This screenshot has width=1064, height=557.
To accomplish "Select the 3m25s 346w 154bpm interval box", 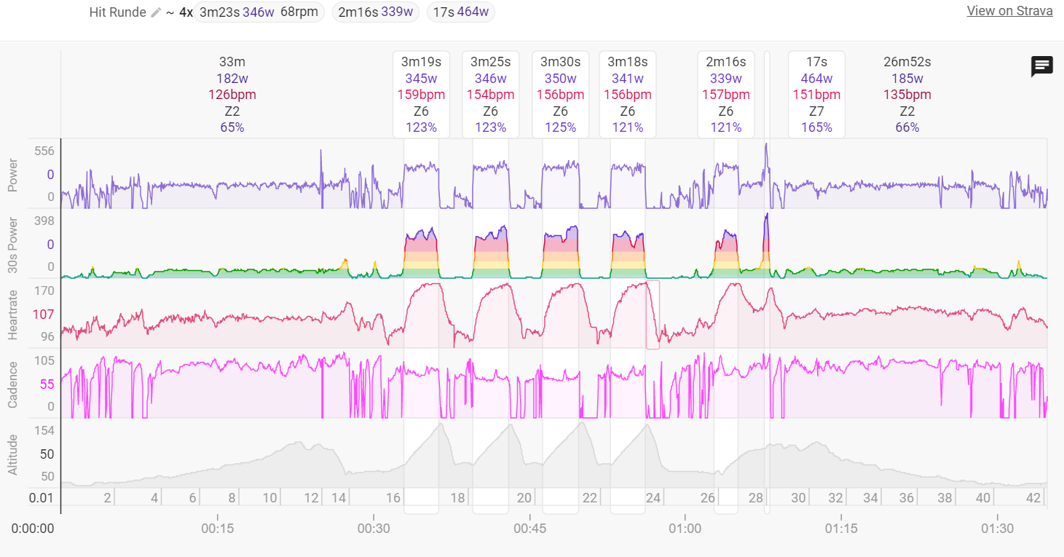I will pyautogui.click(x=490, y=95).
